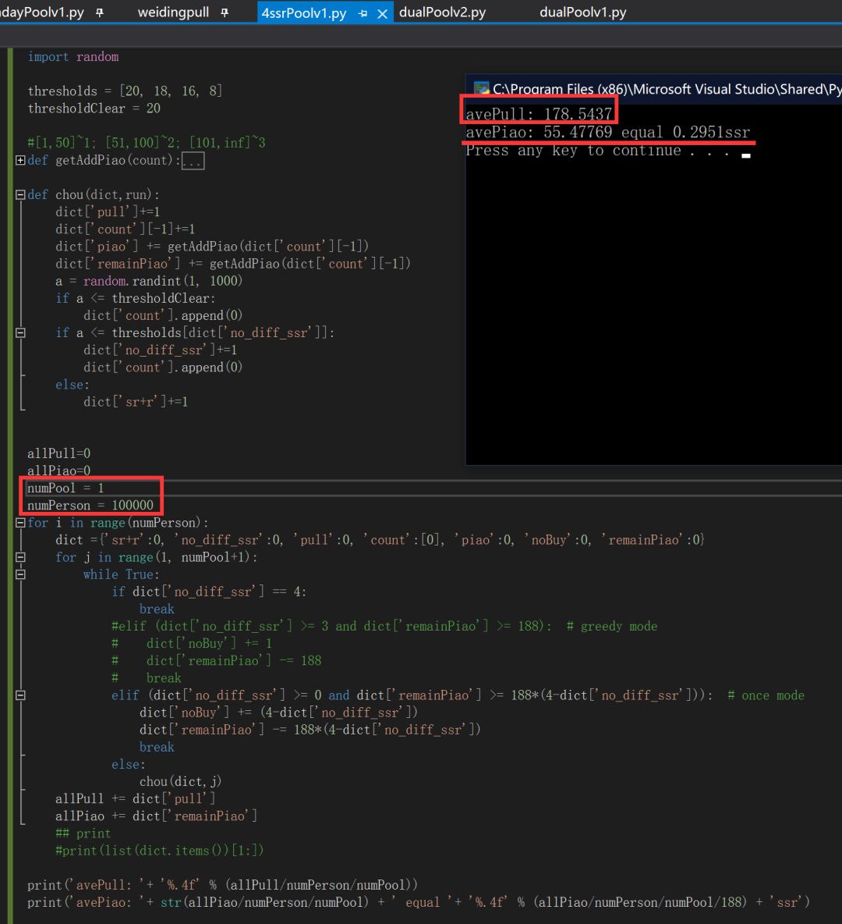Click the 'chou(dict, j)' call line
The height and width of the screenshot is (924, 842).
[x=181, y=781]
